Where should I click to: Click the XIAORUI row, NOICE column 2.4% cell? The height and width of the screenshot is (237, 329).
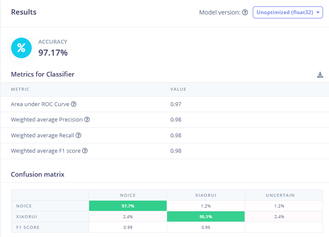click(128, 216)
